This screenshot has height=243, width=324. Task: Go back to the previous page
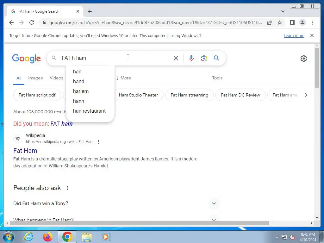11,22
